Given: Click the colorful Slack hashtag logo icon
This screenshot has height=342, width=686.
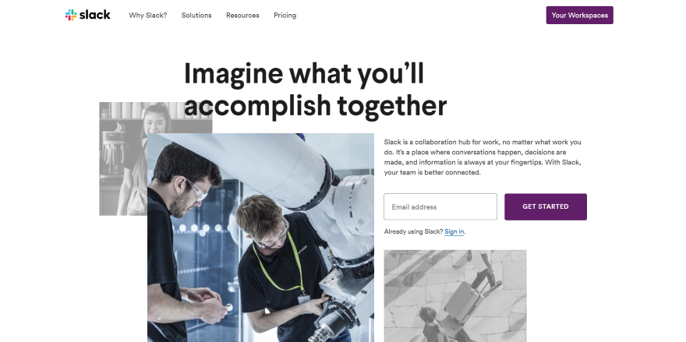Looking at the screenshot, I should pos(70,16).
